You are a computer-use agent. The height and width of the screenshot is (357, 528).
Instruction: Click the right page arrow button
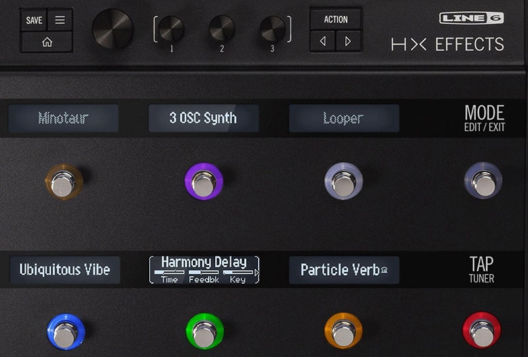348,41
